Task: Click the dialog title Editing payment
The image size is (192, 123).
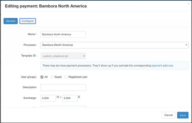Action: [x=46, y=6]
